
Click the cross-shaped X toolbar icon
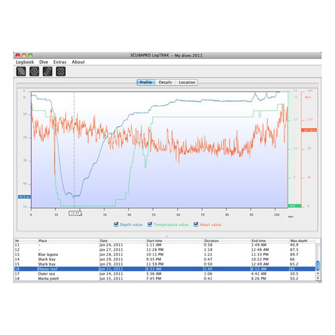(x=61, y=72)
